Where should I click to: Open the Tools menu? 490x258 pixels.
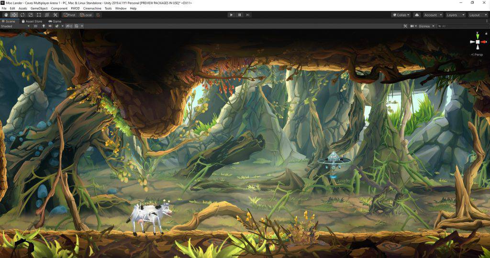click(x=108, y=9)
